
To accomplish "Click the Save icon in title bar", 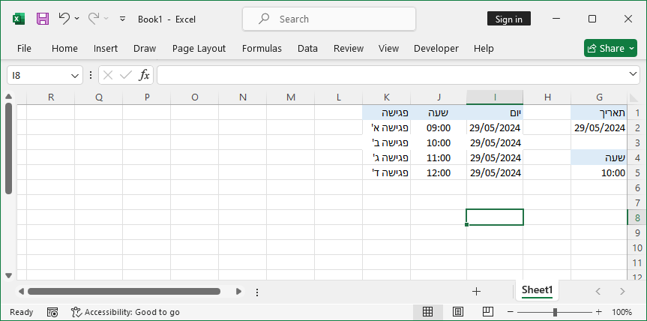I will click(x=43, y=19).
